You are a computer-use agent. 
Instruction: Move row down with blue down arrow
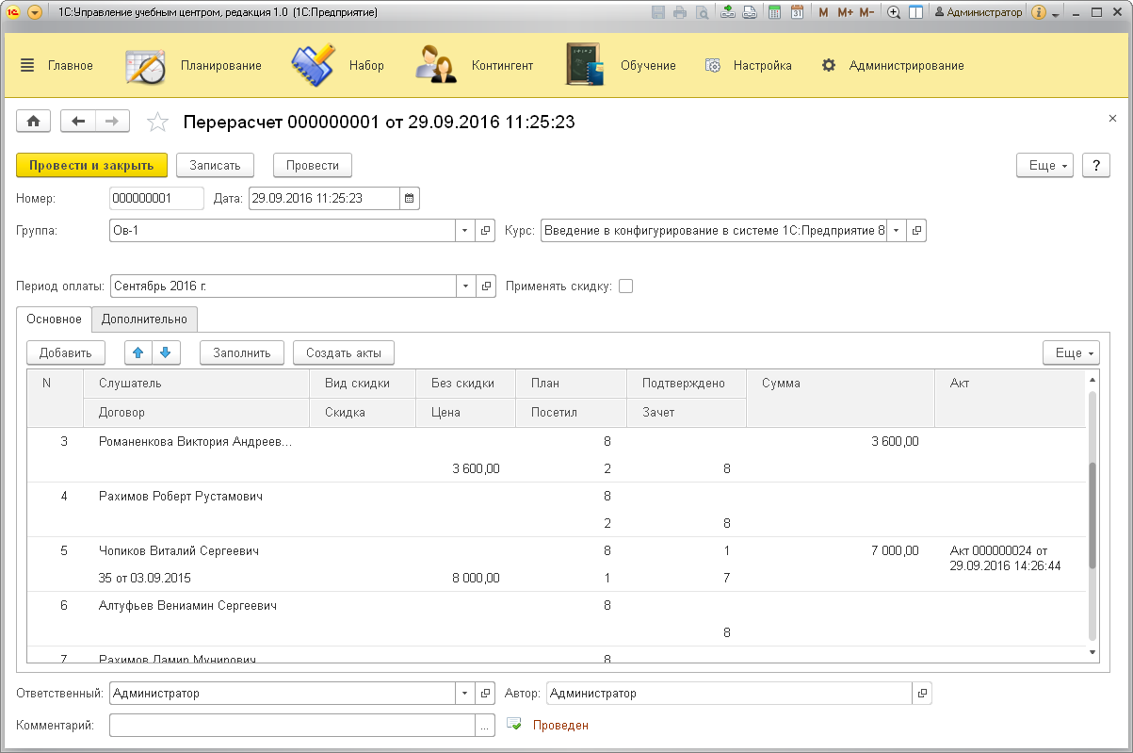165,352
